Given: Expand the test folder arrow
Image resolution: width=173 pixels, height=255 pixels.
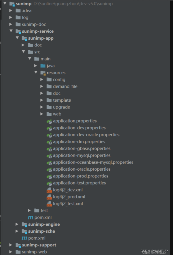Looking at the screenshot, I should [29, 211].
